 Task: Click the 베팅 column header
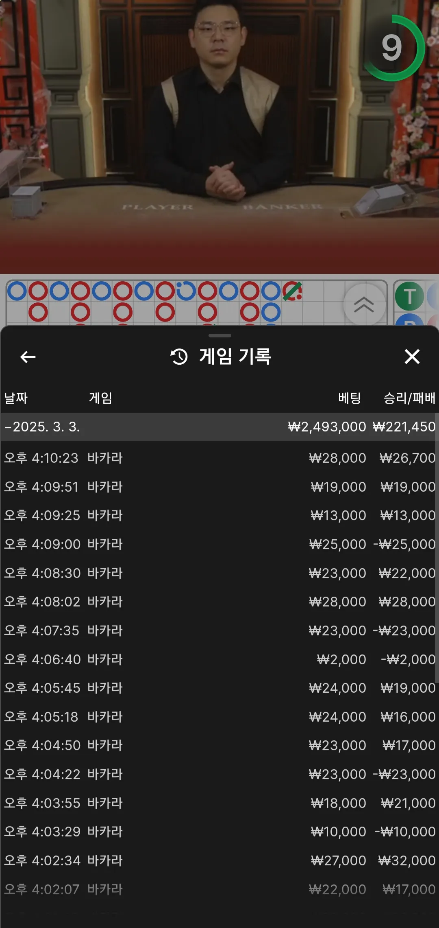coord(350,398)
